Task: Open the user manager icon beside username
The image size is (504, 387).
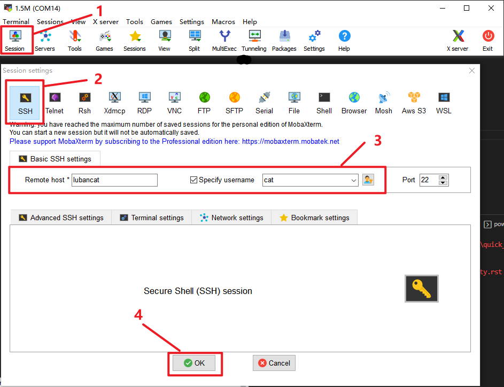Action: 368,180
